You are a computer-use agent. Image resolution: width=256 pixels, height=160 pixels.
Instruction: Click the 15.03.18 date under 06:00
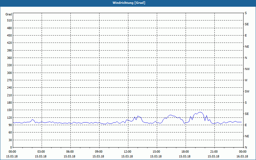tap(69, 156)
